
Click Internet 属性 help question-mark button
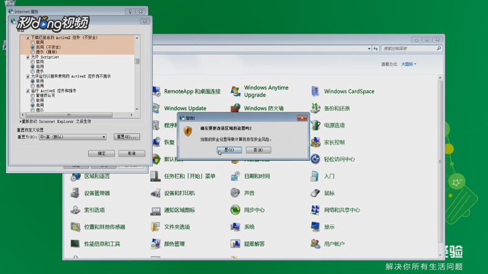point(130,12)
